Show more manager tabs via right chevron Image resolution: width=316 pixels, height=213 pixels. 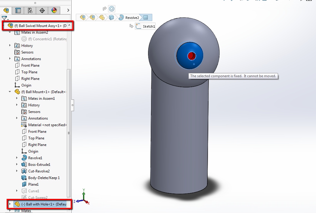68,10
